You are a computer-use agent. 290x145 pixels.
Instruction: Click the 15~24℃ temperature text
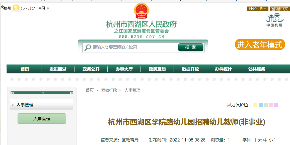(28, 8)
